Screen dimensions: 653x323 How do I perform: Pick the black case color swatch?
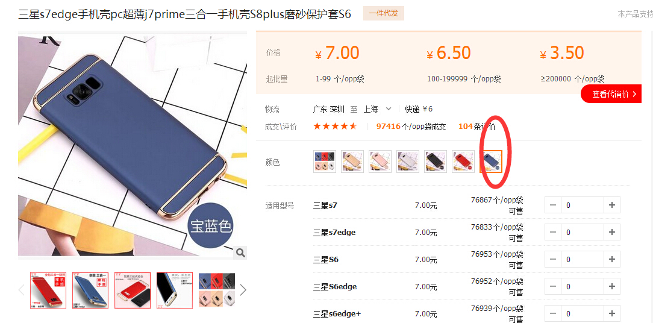click(x=436, y=161)
